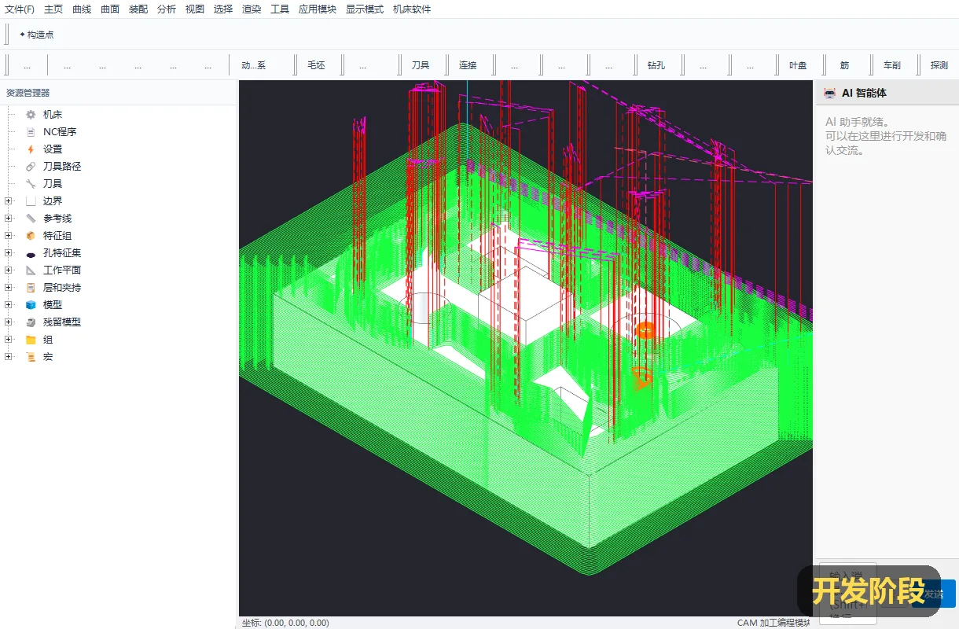Open the 分析 menu

[x=167, y=9]
